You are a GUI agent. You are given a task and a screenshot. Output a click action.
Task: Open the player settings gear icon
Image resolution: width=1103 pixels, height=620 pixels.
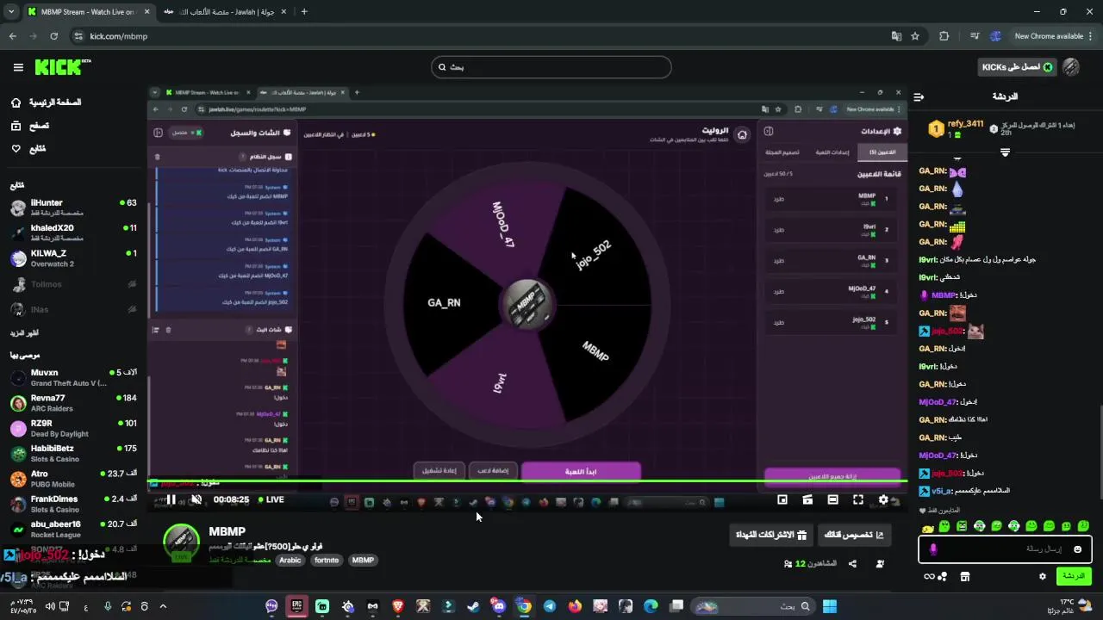click(x=882, y=499)
